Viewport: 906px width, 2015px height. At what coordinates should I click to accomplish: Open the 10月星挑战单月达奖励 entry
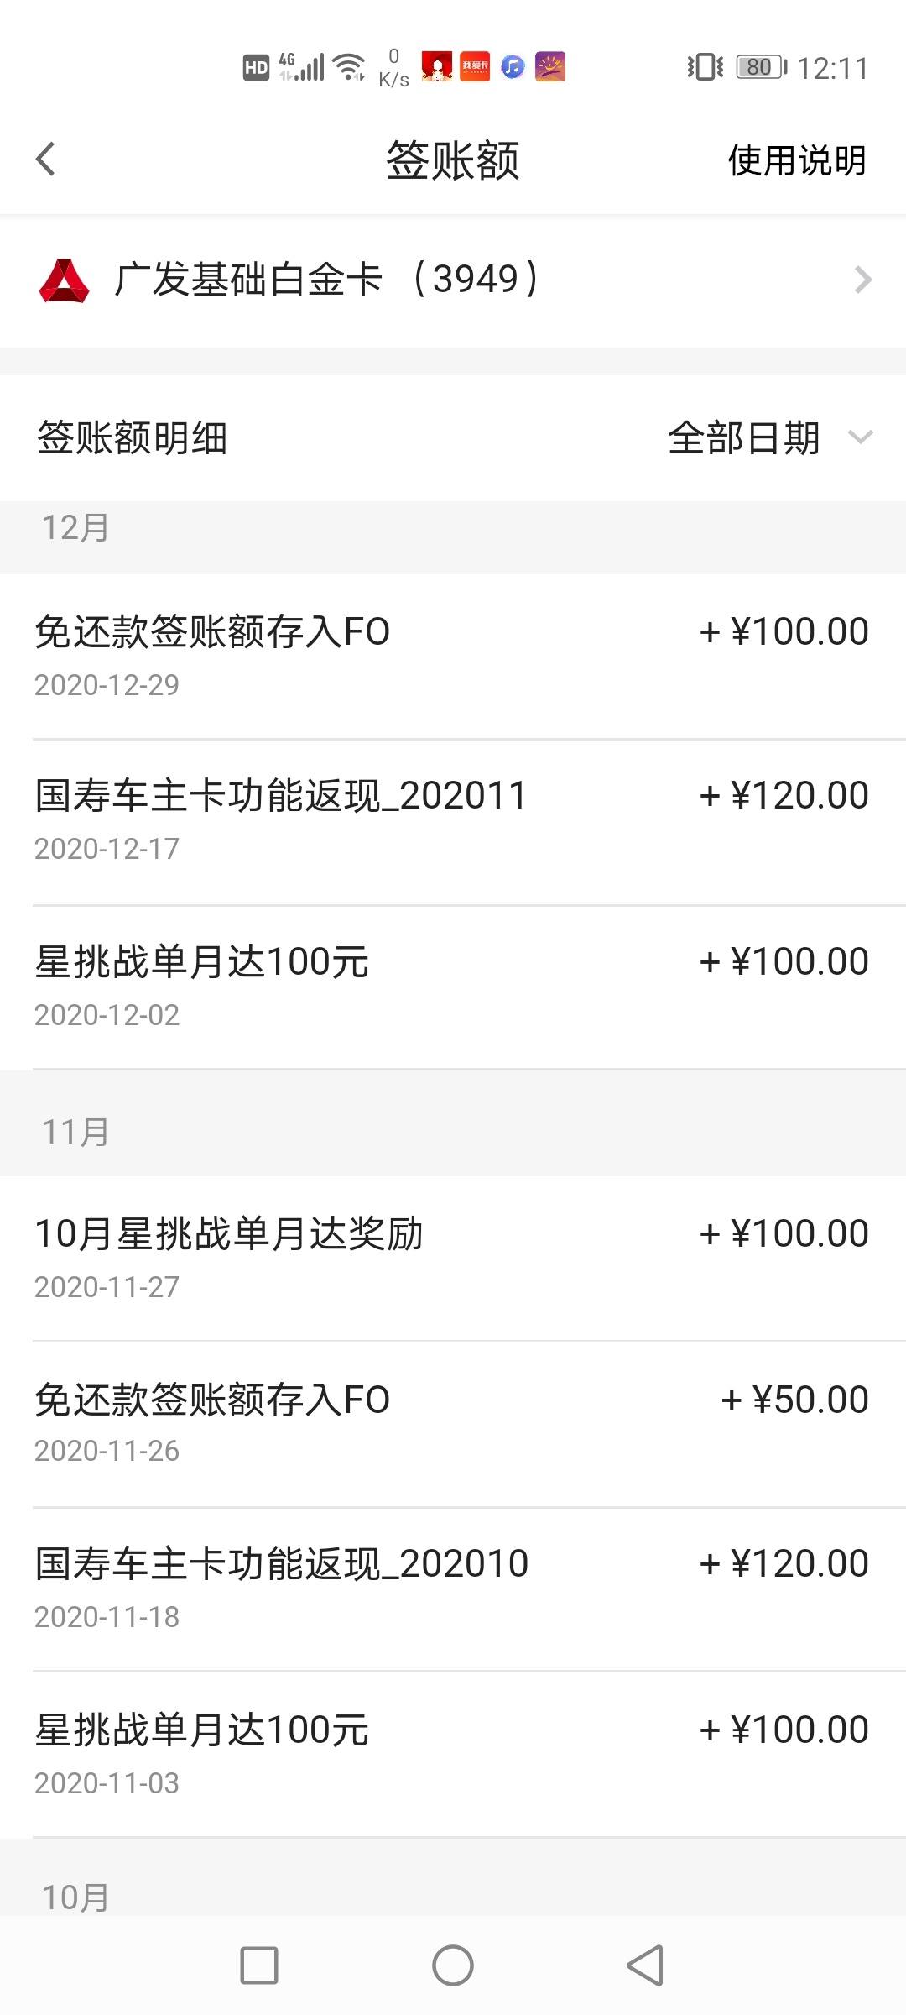[x=453, y=1258]
